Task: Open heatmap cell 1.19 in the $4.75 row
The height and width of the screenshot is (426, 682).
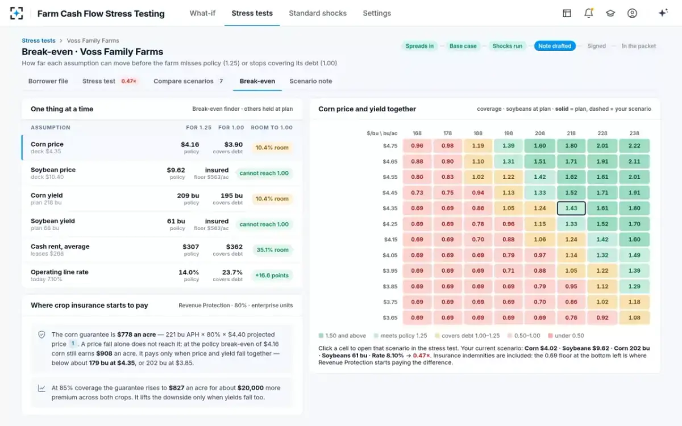Action: click(x=478, y=146)
